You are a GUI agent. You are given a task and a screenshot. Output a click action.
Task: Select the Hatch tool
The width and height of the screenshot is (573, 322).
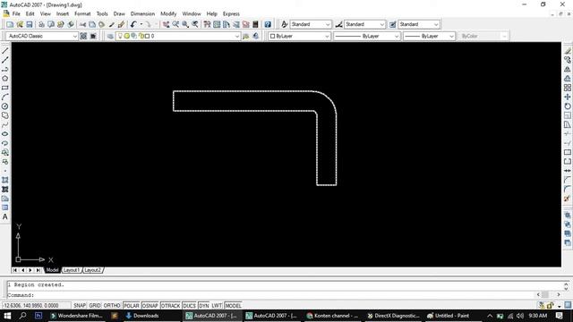(x=5, y=180)
